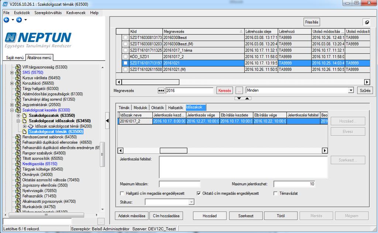378x233 pixels.
Task: Click the Időszakok grid horizontal scrollbar thumb
Action: [x=173, y=151]
